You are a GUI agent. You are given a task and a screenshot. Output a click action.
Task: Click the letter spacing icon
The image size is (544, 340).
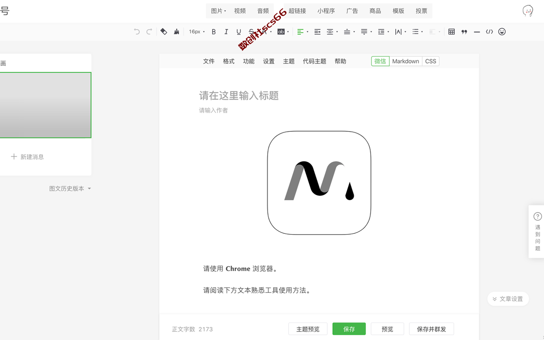(x=398, y=31)
